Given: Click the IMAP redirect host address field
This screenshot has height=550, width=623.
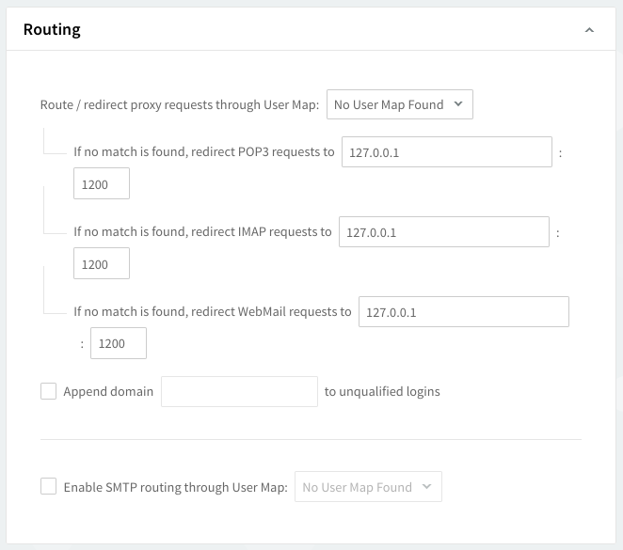Looking at the screenshot, I should click(x=443, y=231).
